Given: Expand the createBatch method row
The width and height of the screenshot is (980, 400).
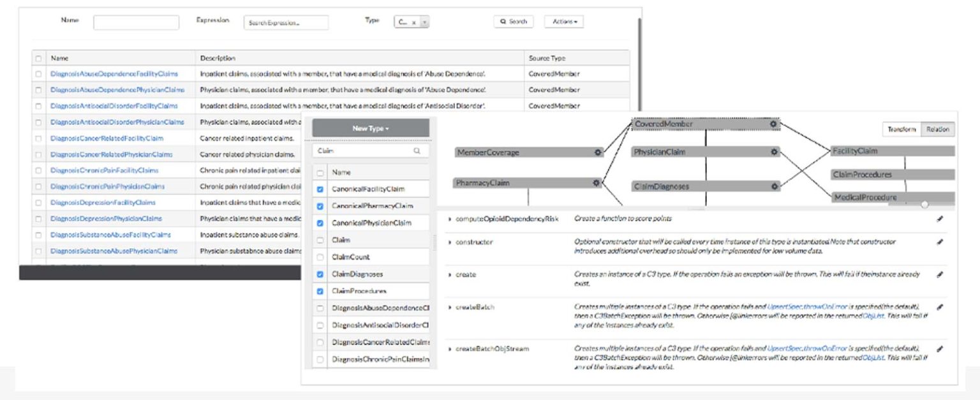Looking at the screenshot, I should tap(450, 307).
